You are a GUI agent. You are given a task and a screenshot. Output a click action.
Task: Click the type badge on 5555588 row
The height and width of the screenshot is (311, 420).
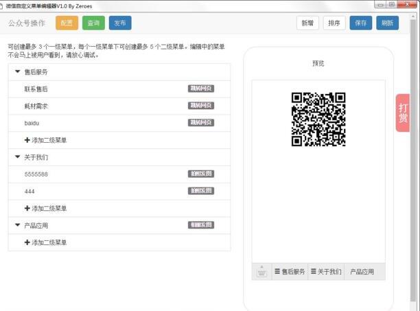(x=201, y=174)
